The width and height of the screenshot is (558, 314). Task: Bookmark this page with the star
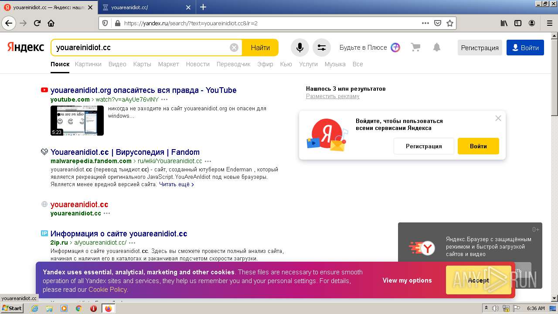point(450,23)
